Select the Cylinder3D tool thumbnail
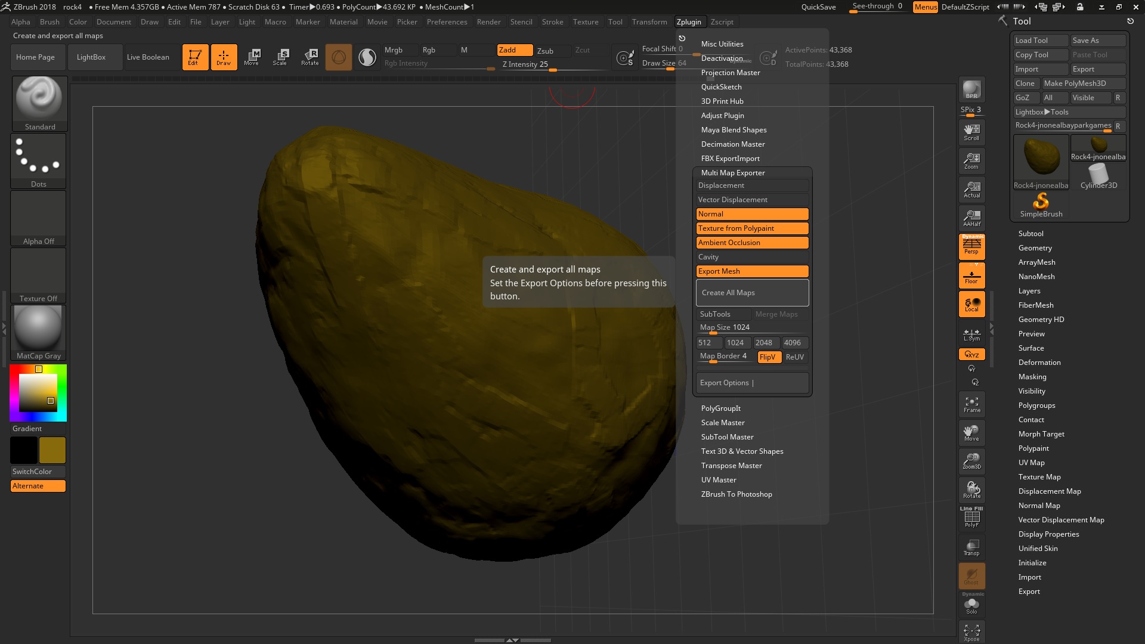Screen dimensions: 1145x644 (x=1098, y=177)
